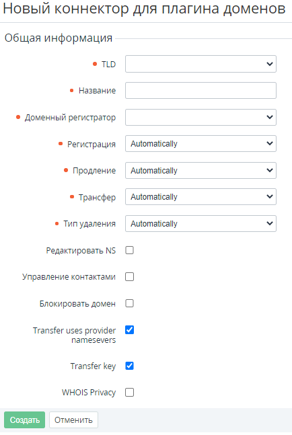Focus the Название text field

click(x=200, y=91)
